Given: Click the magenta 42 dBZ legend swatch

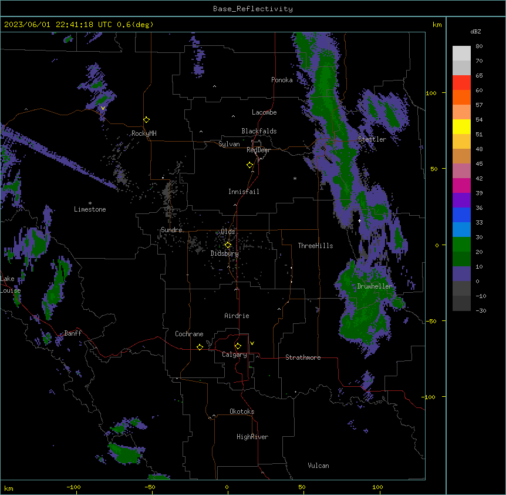Looking at the screenshot, I should (461, 185).
